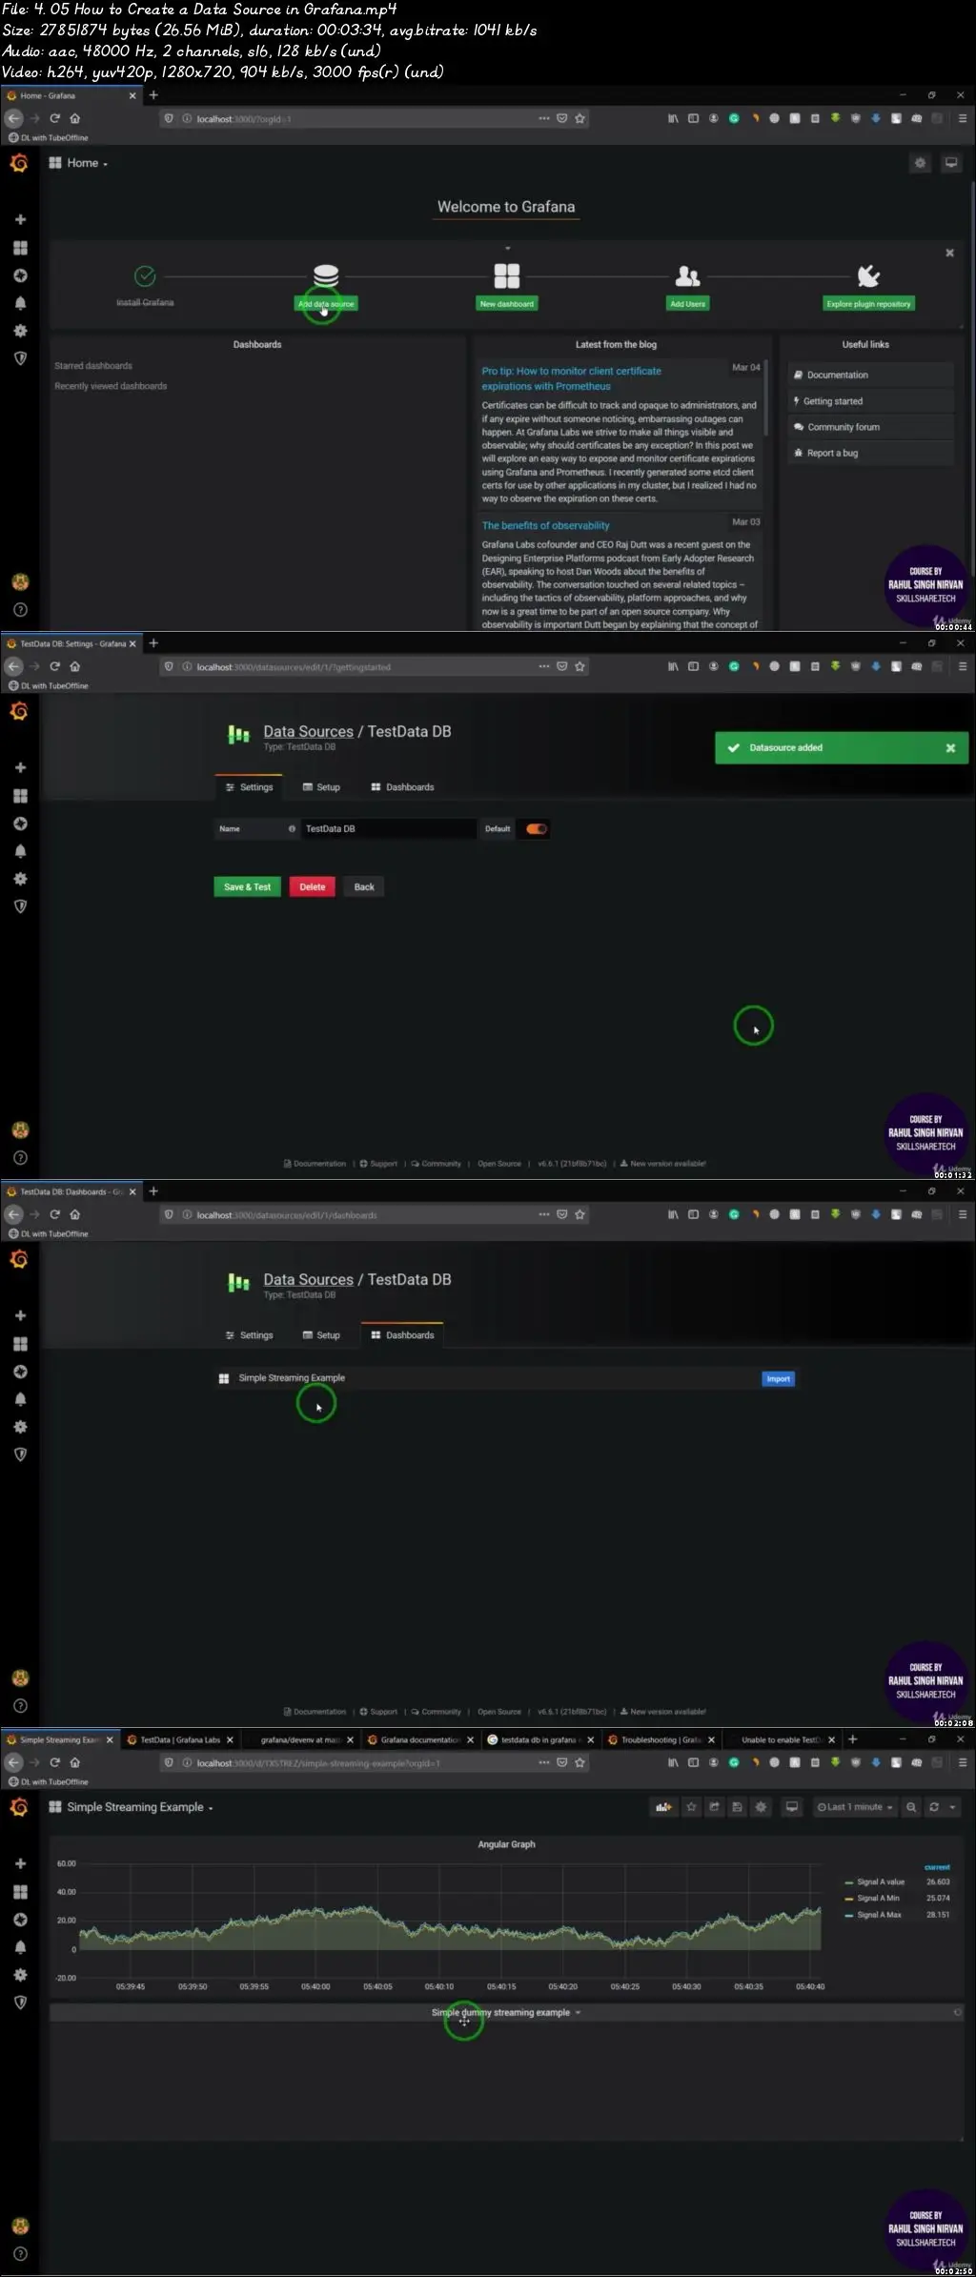This screenshot has height=2277, width=976.
Task: Dismiss the getting-started panel on Home
Action: pyautogui.click(x=949, y=253)
